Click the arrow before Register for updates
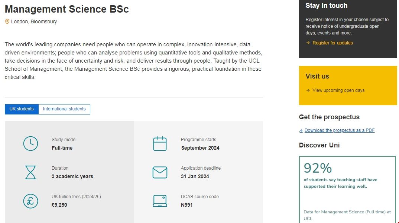 tap(308, 43)
